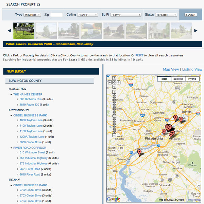The height and width of the screenshot is (204, 204).
Task: Open the Status dropdown set to For Lease
Action: click(166, 15)
